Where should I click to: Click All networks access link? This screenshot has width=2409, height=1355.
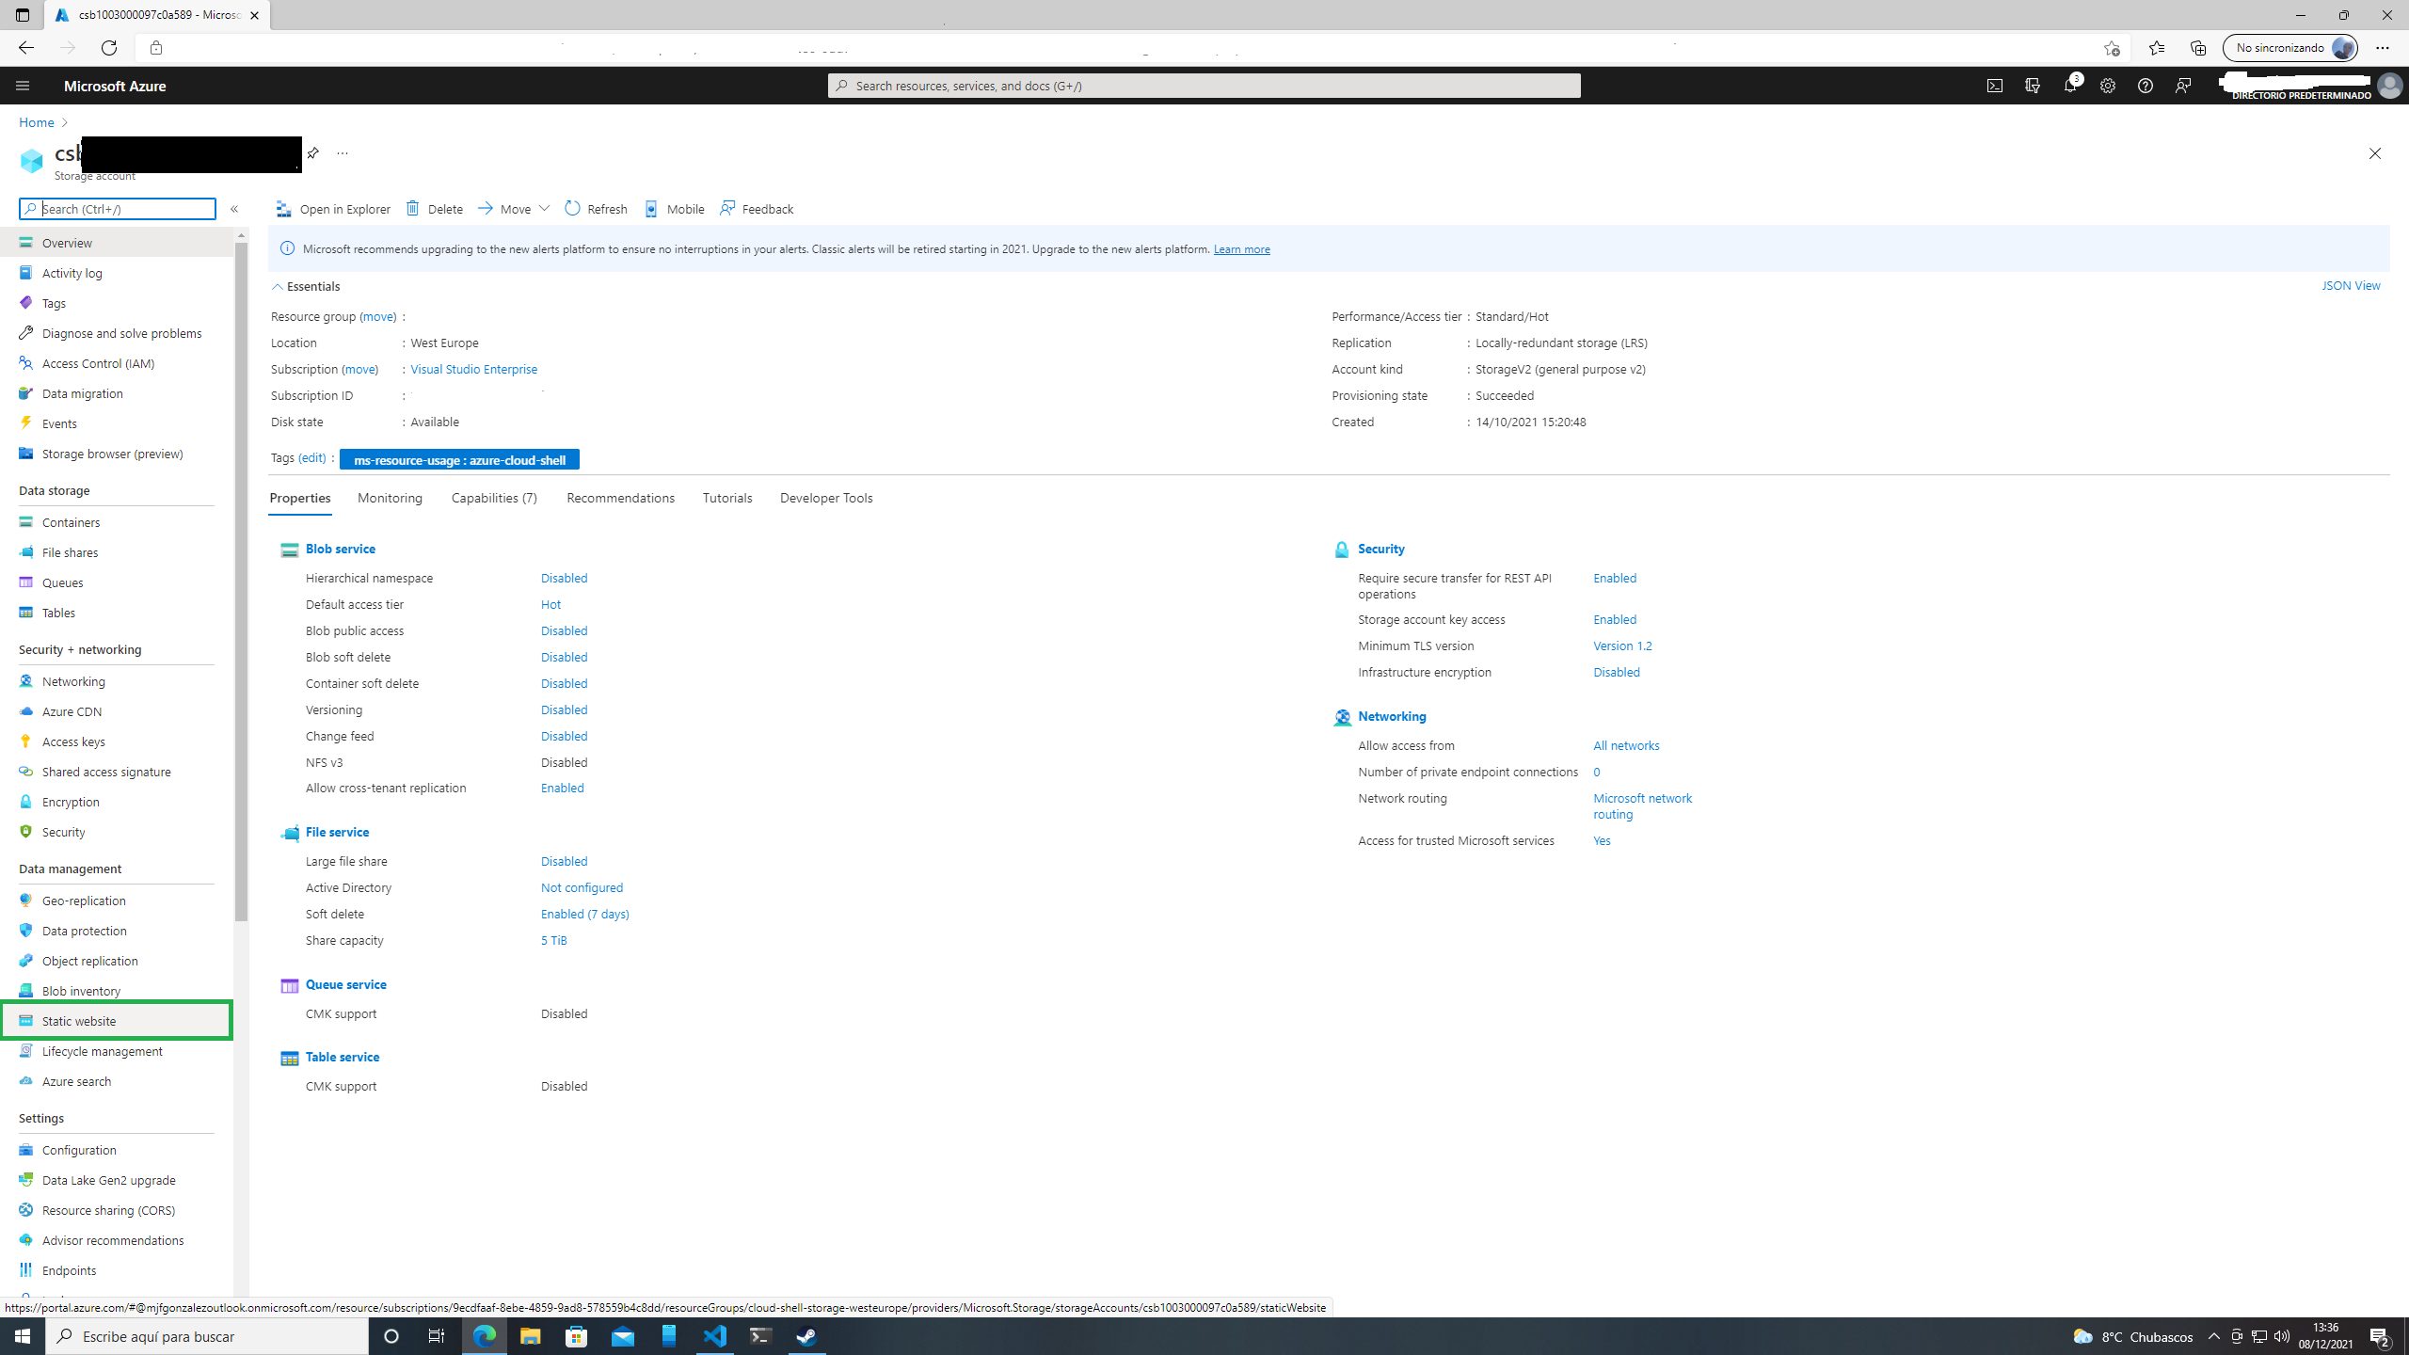[1626, 745]
